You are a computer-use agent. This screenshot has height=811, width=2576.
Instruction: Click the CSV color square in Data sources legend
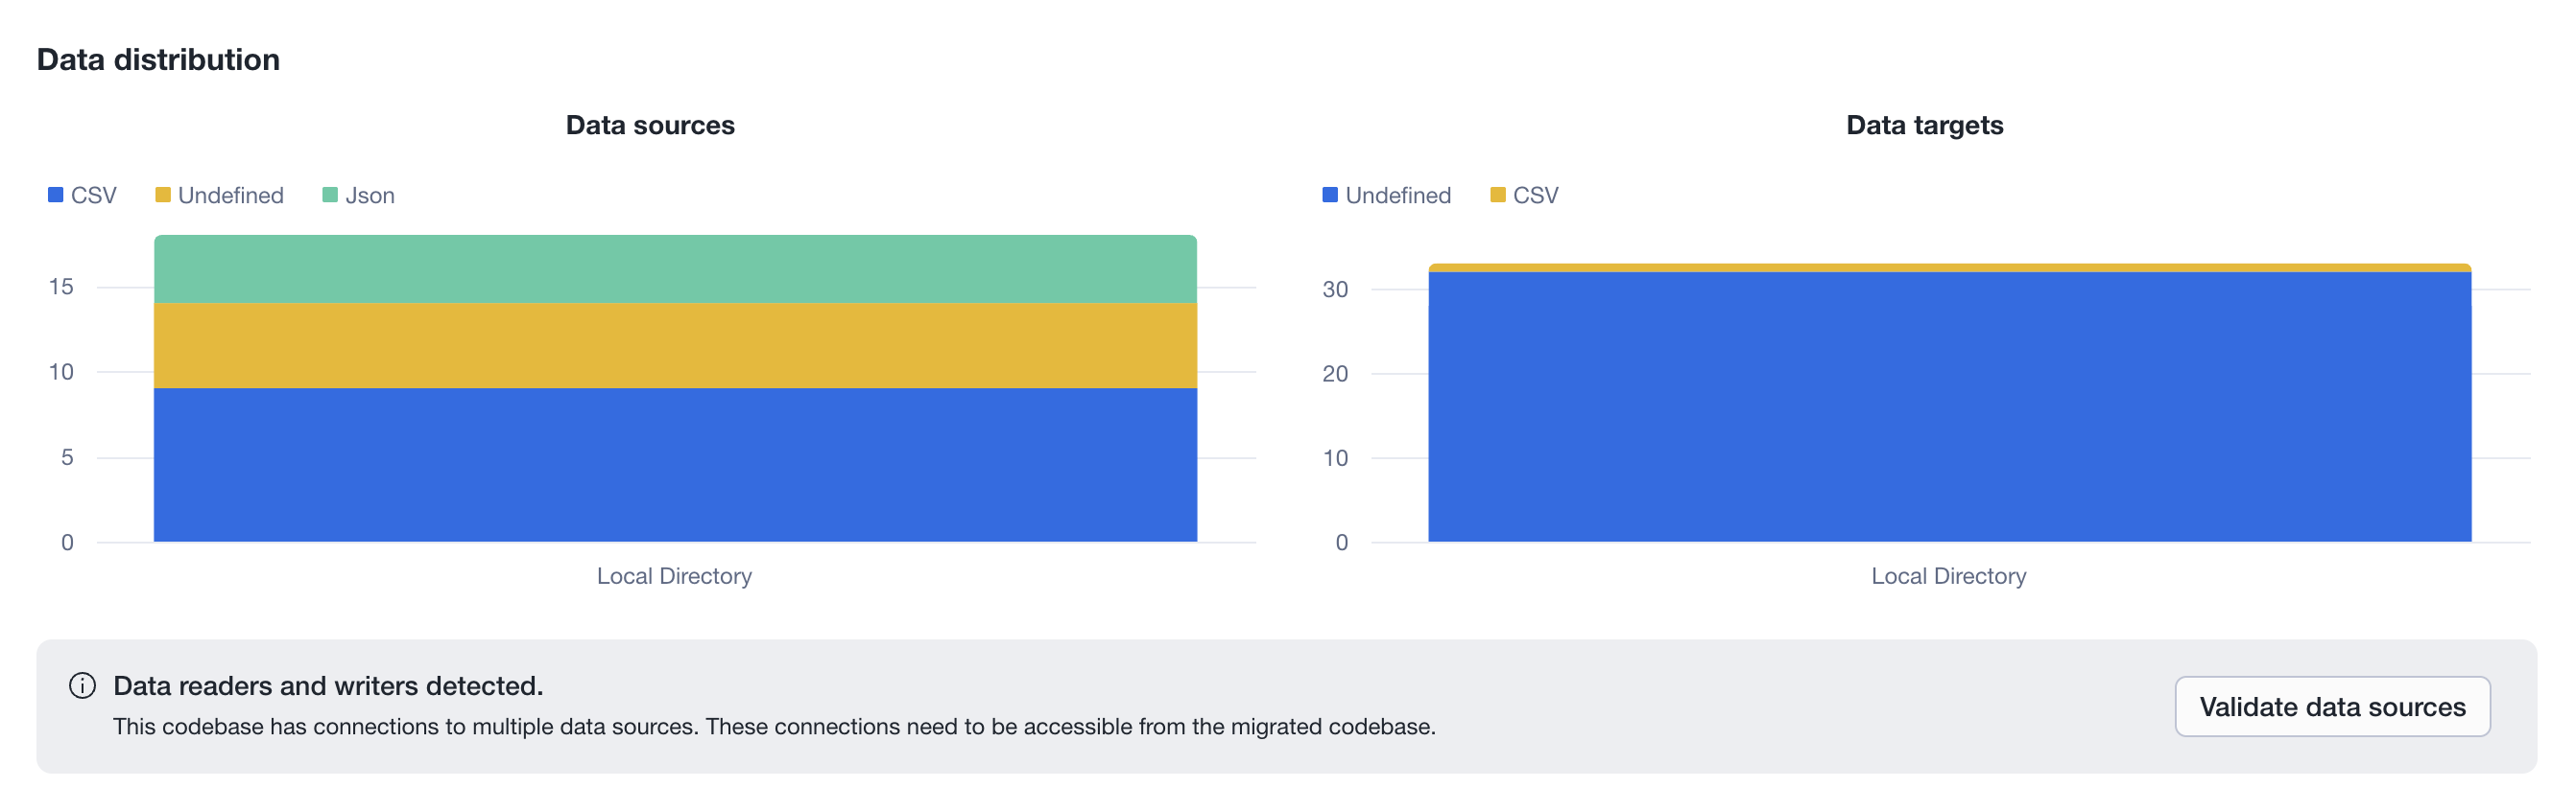coord(54,195)
